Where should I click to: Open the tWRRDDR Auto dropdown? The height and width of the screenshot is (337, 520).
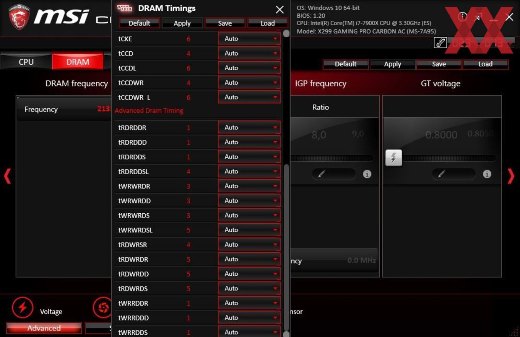[249, 303]
